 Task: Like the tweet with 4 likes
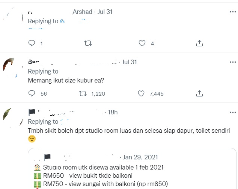tap(142, 43)
